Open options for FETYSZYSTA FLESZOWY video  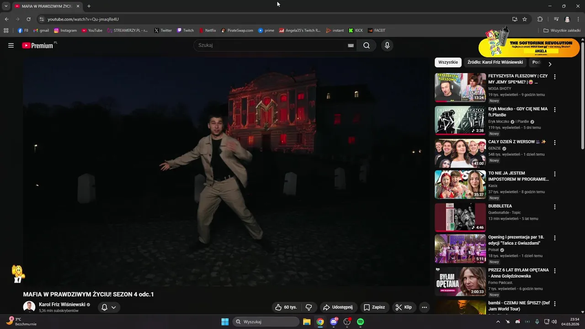coord(555,77)
